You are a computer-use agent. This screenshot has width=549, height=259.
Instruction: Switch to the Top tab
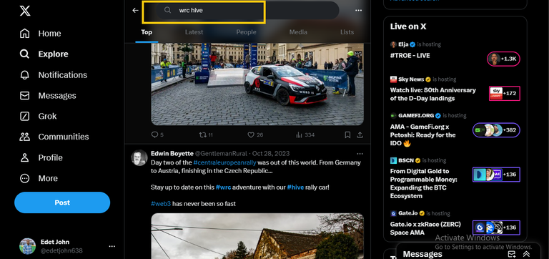[147, 32]
